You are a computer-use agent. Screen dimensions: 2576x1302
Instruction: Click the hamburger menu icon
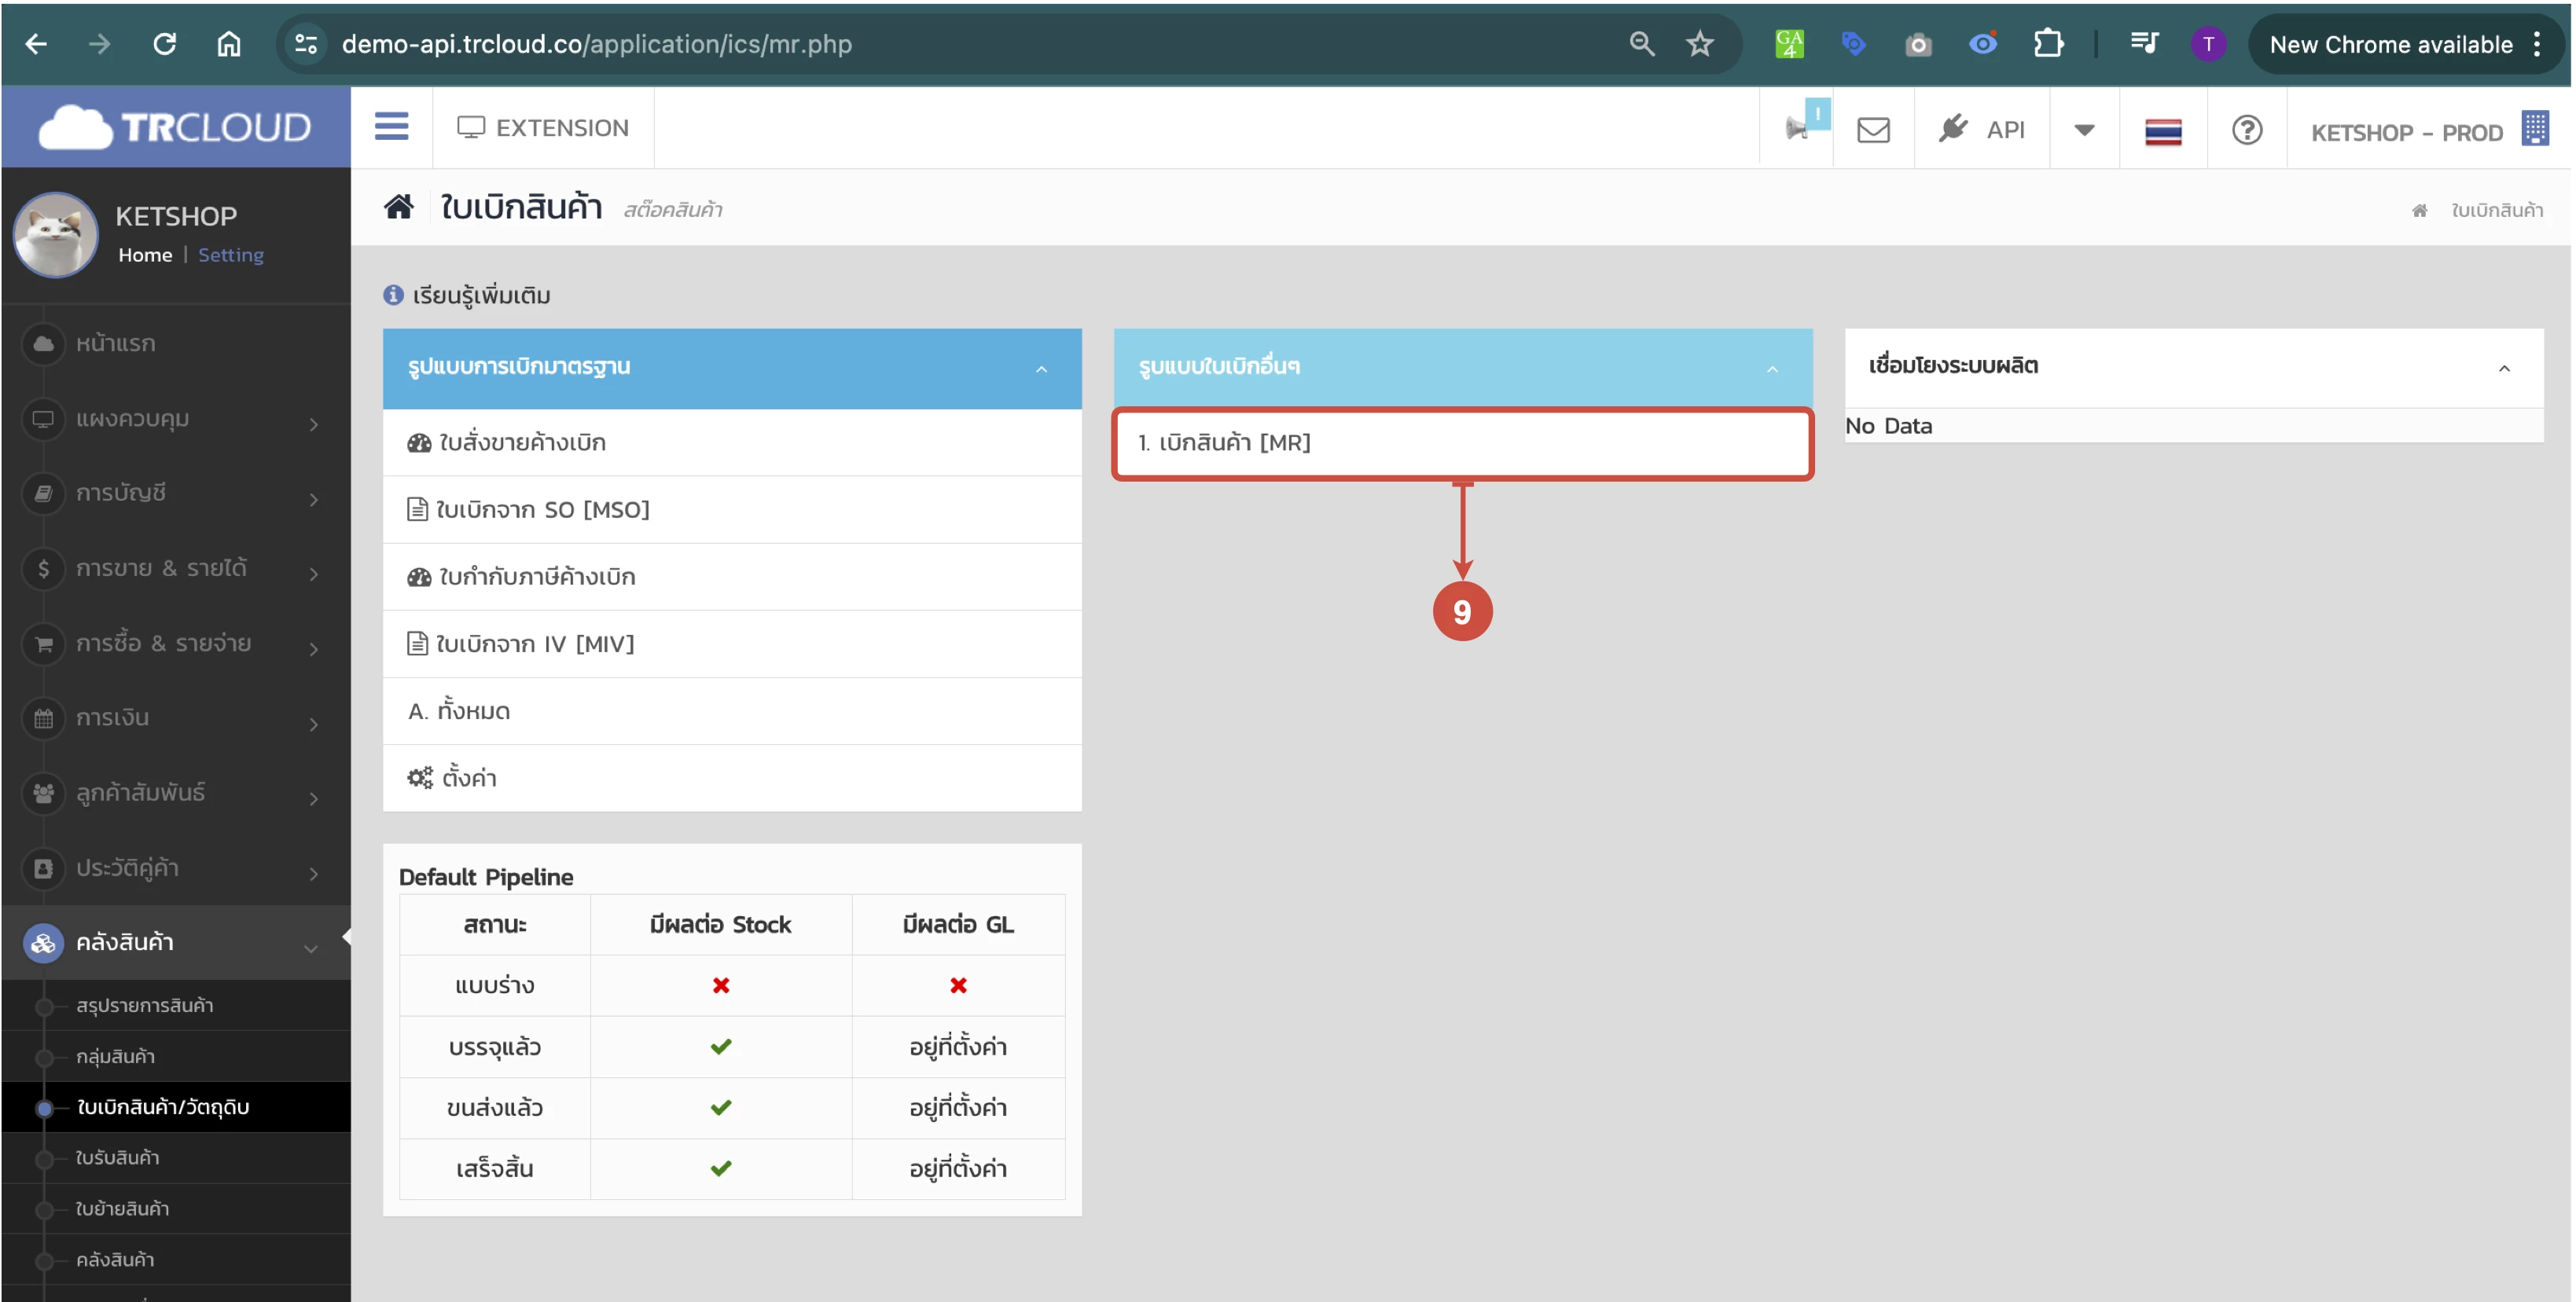(391, 127)
